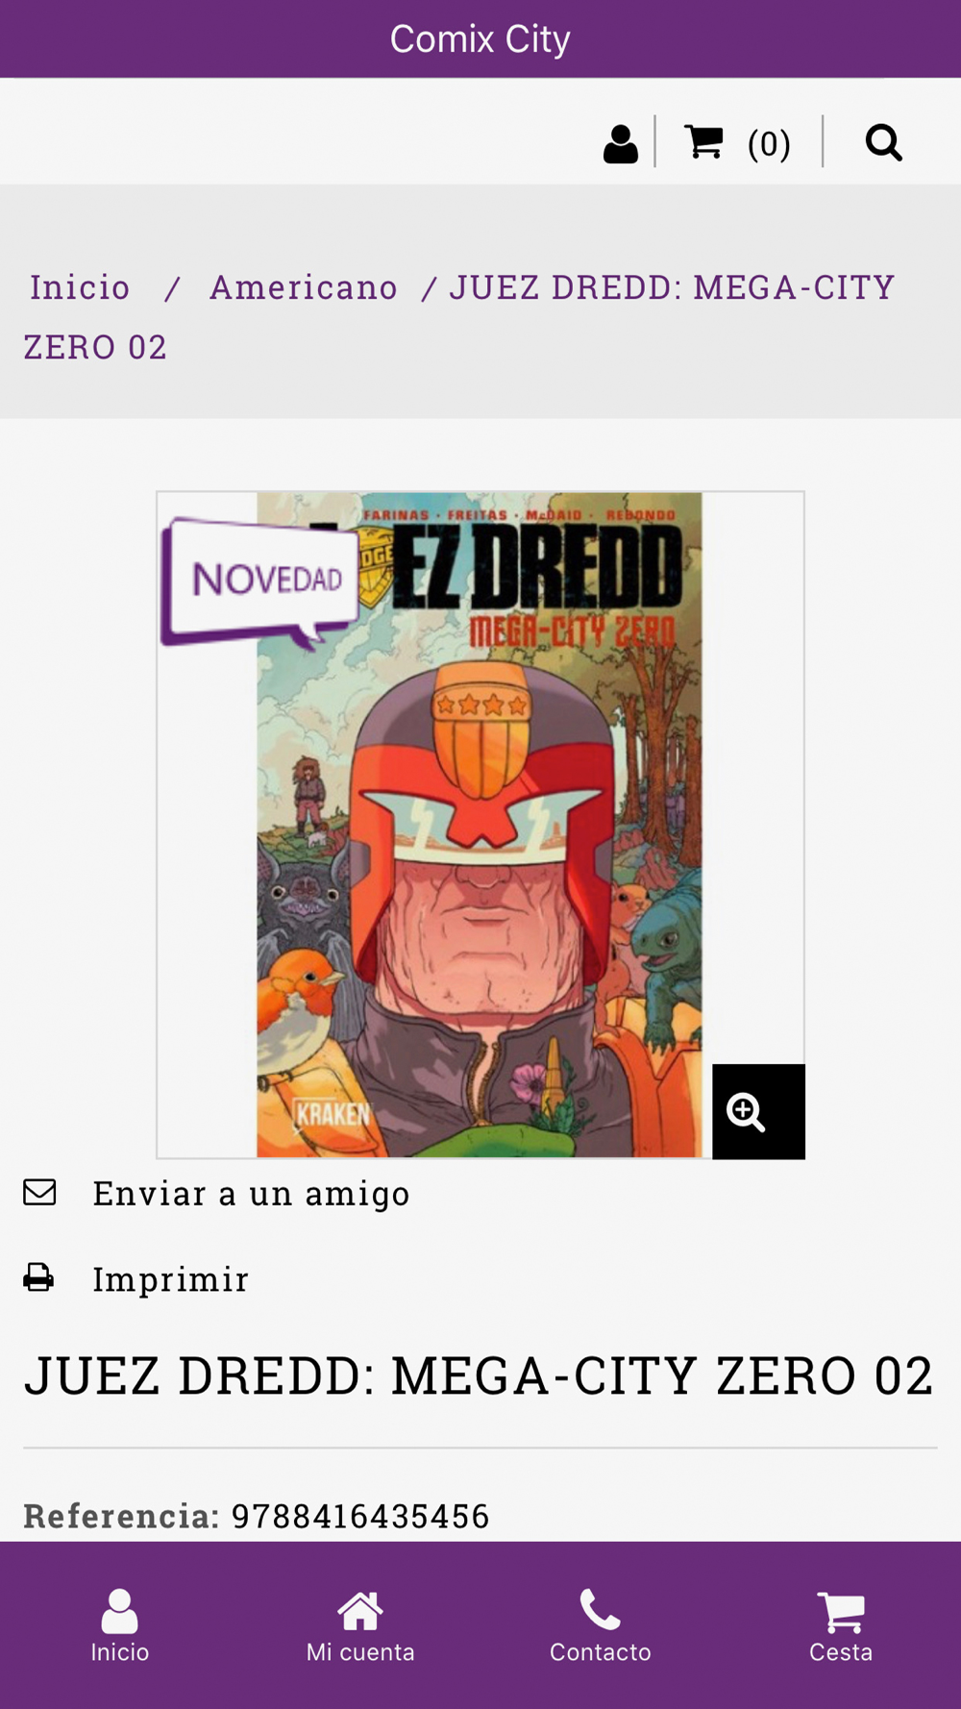Switch to the Contacto tab label
Screen dimensions: 961x1709
(601, 1652)
